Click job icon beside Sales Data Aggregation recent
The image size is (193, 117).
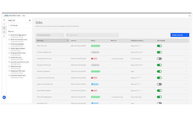click(9, 35)
